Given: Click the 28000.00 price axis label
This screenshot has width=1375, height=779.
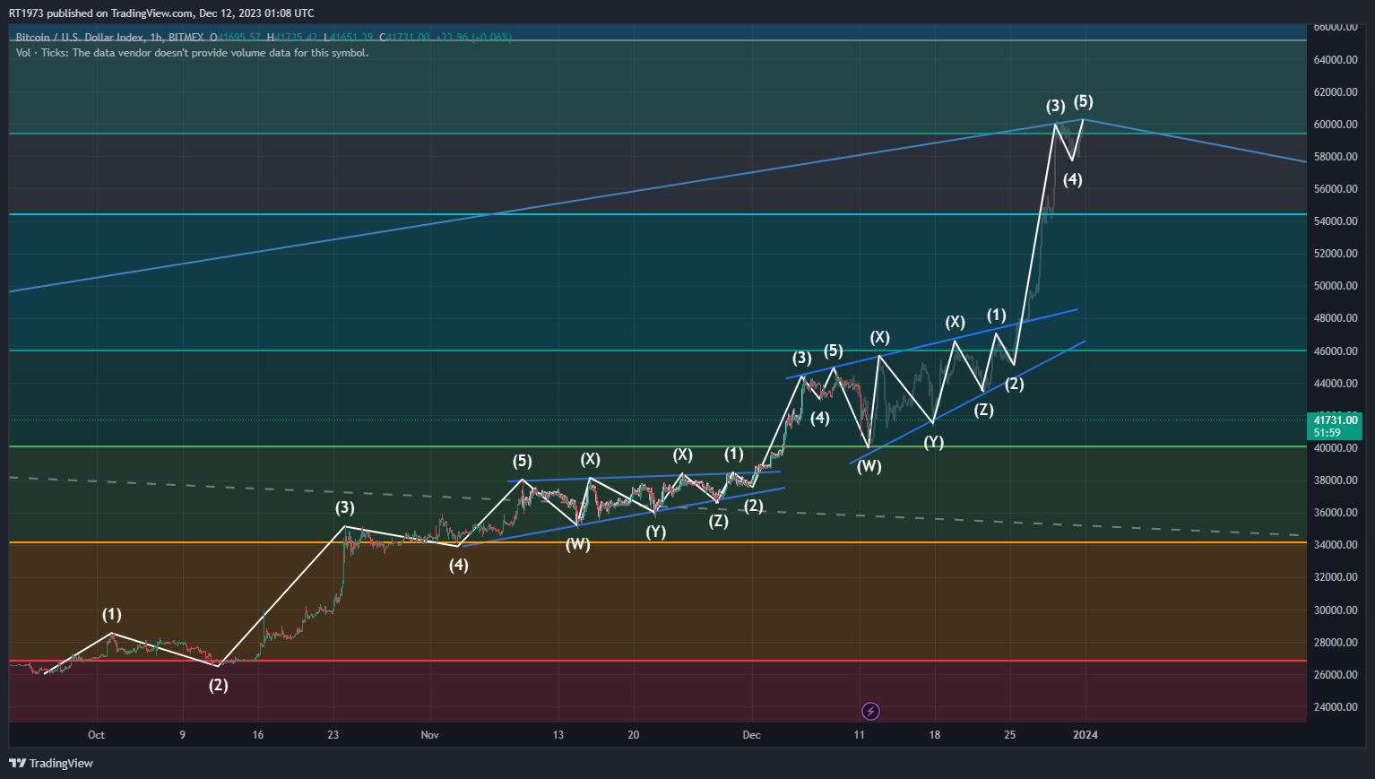Looking at the screenshot, I should click(1336, 642).
